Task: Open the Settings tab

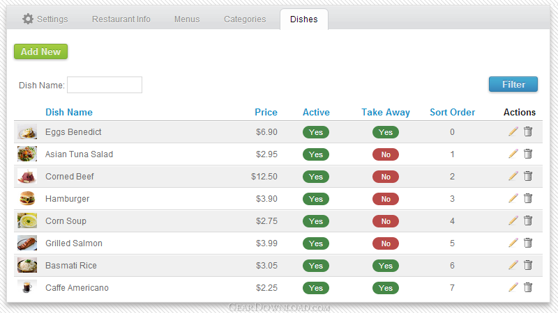Action: pyautogui.click(x=45, y=19)
